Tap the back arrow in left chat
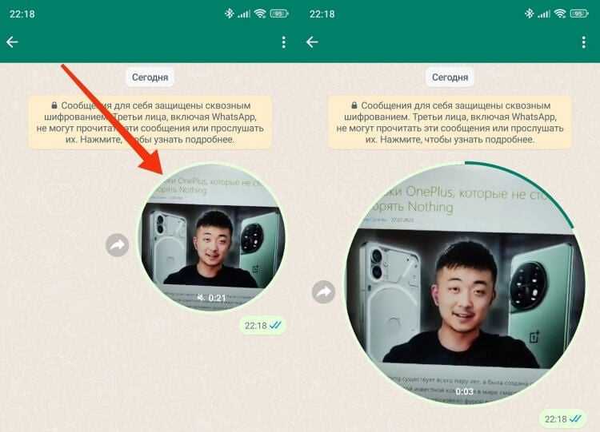The width and height of the screenshot is (600, 432). 12,42
